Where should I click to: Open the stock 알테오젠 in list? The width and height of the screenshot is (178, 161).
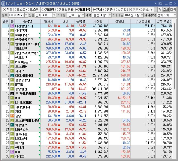[21, 48]
